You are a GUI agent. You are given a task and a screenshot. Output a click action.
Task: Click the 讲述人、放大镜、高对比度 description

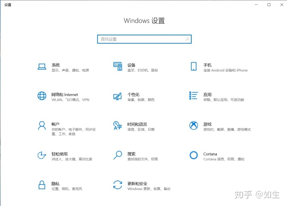[x=72, y=159]
